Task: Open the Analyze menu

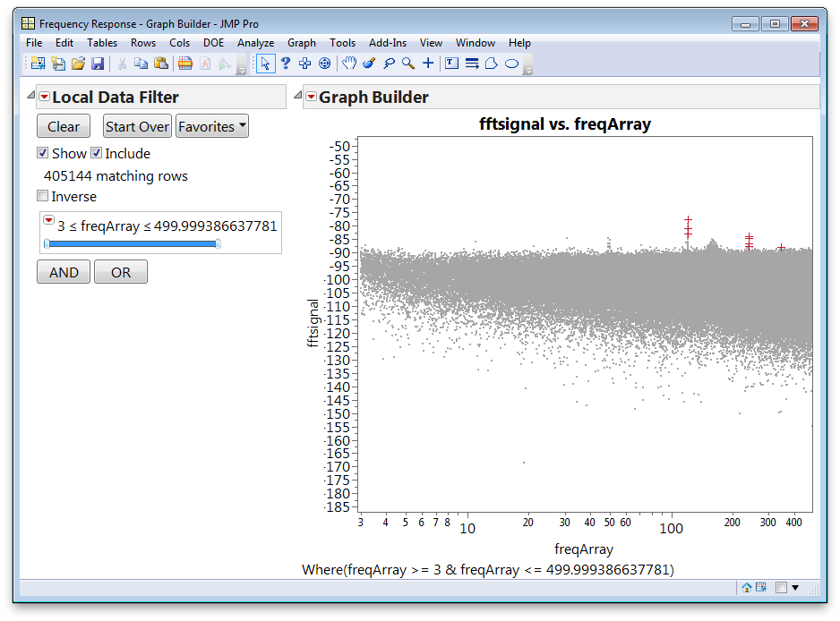Action: (x=255, y=42)
